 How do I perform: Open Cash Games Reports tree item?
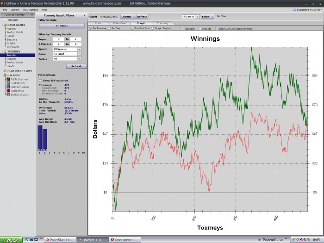pos(12,29)
